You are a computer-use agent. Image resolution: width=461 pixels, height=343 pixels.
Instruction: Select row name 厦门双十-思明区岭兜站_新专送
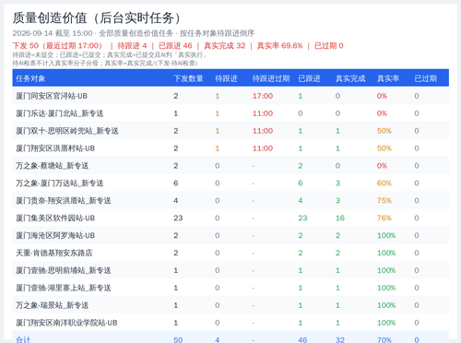tap(67, 131)
